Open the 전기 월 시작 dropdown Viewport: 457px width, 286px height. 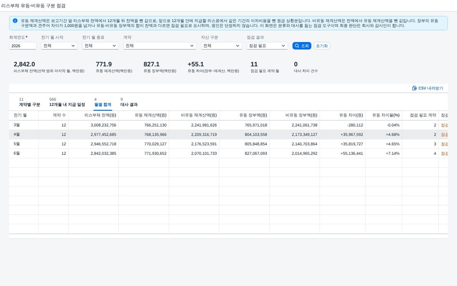[59, 46]
